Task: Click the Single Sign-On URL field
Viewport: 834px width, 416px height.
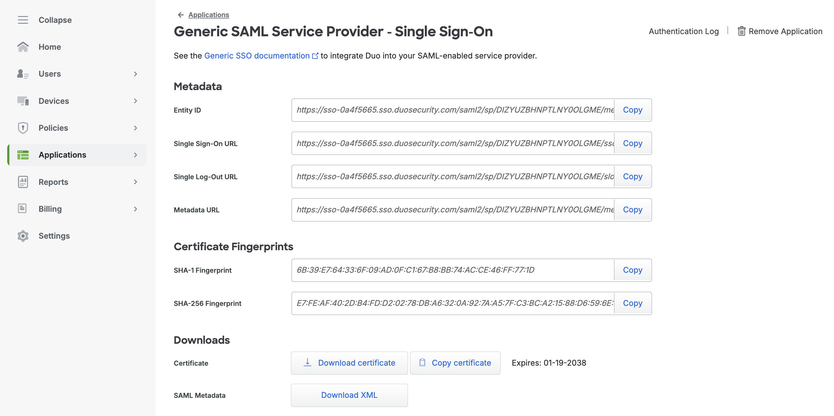Action: pos(453,143)
